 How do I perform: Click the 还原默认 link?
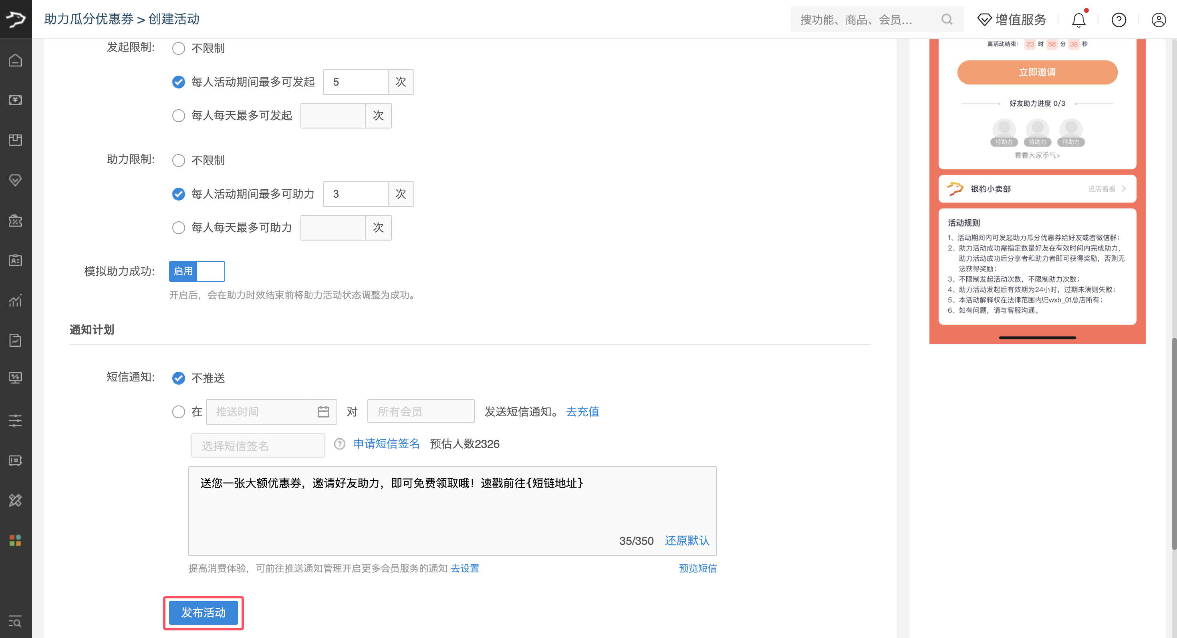[687, 541]
